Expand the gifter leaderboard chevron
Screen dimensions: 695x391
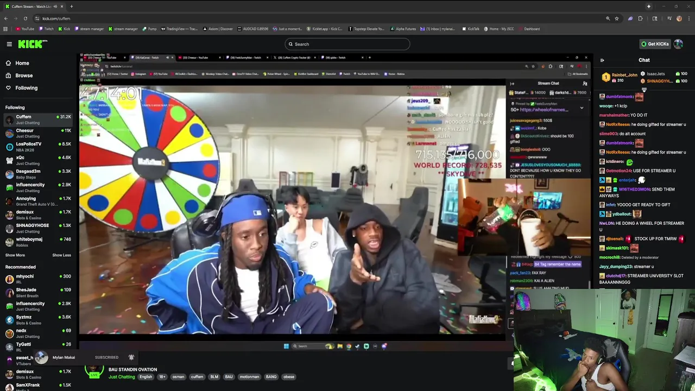point(644,90)
